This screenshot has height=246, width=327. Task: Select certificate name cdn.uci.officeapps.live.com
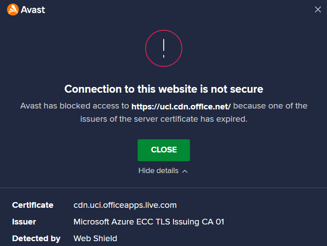coord(125,205)
